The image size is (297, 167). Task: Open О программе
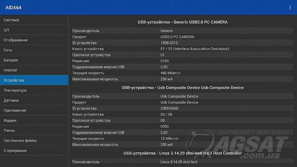pos(34,150)
